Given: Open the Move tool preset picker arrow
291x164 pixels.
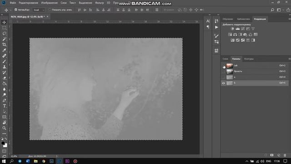Looking at the screenshot, I should (10, 10).
